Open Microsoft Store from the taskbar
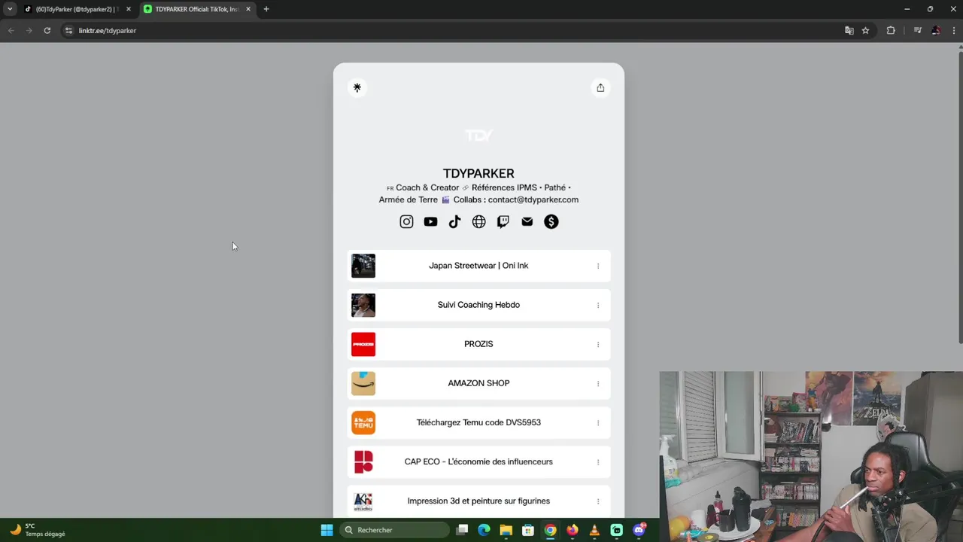The image size is (963, 542). (x=528, y=530)
